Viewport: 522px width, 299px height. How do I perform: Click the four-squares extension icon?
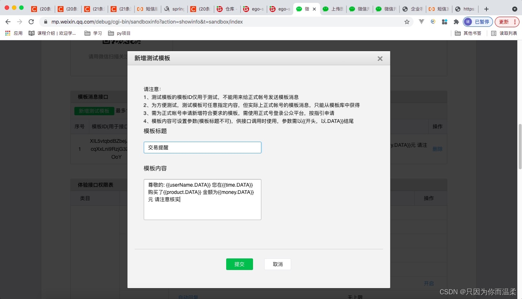pyautogui.click(x=444, y=22)
